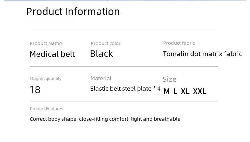Choose size M
Viewport: 250px width, 142px height.
click(166, 91)
